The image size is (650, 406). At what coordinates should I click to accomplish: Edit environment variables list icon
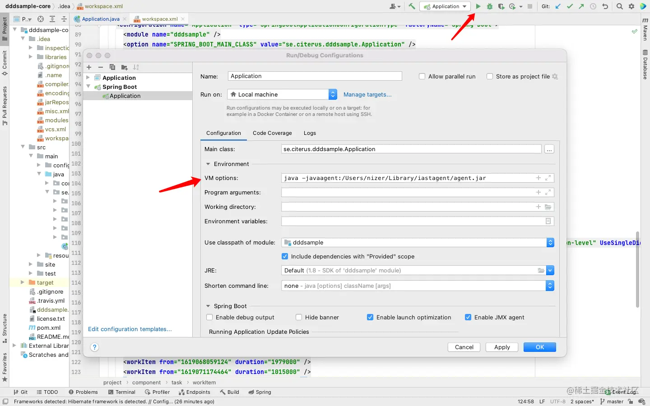548,221
